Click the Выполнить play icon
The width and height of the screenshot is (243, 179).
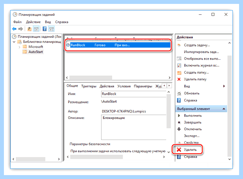179,115
